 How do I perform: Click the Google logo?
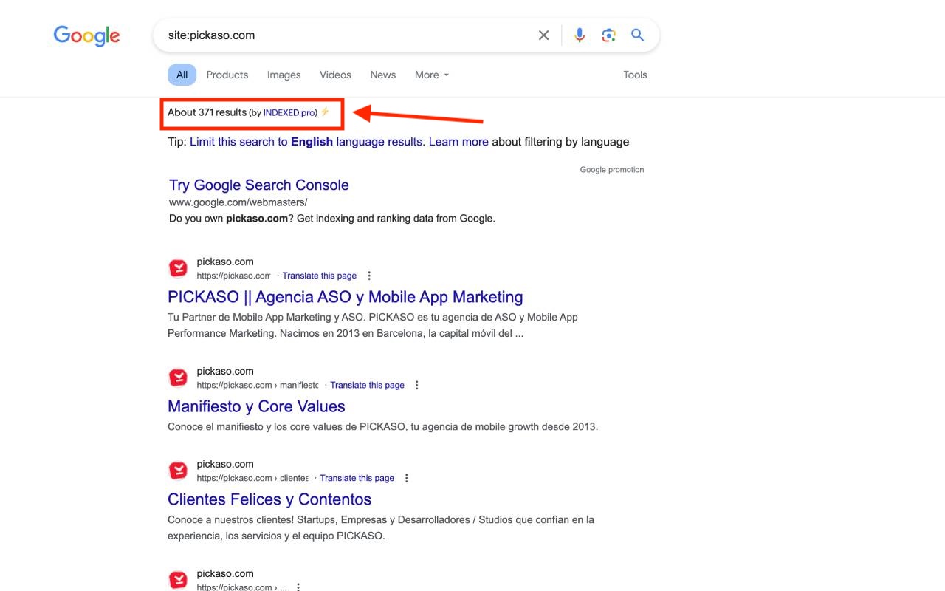pos(86,35)
